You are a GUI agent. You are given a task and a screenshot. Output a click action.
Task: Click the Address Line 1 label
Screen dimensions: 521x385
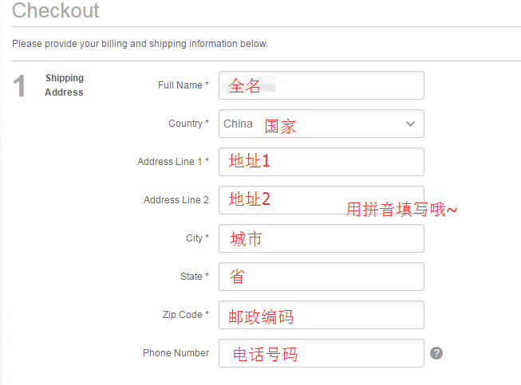click(x=173, y=162)
